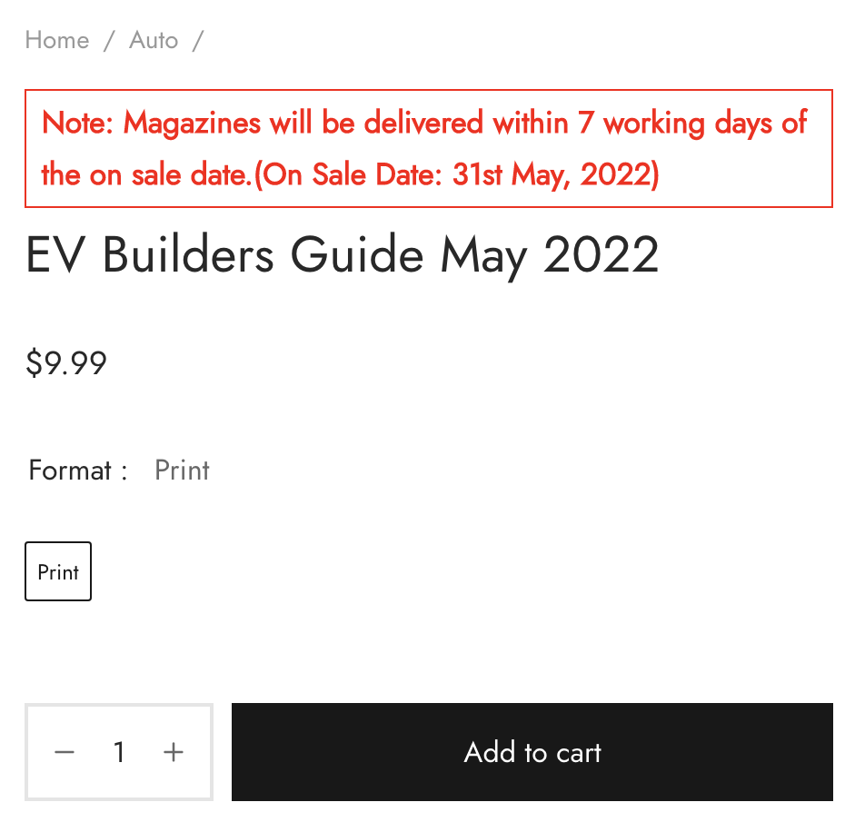865x832 pixels.
Task: Add the magazine to cart
Action: (x=532, y=752)
